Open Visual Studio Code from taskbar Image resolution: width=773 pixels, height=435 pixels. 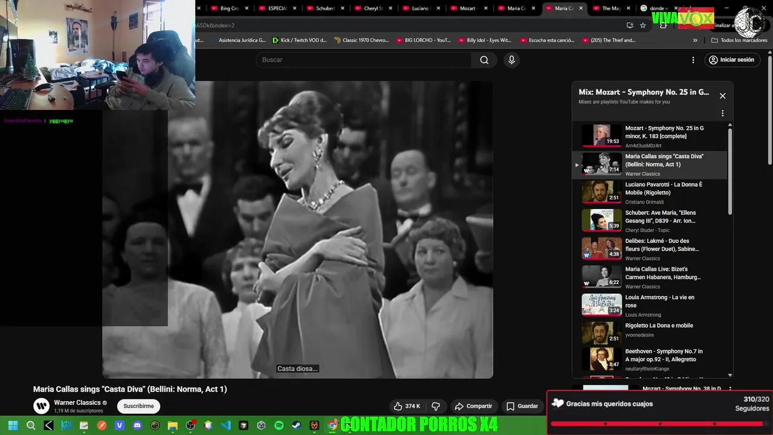[x=226, y=426]
